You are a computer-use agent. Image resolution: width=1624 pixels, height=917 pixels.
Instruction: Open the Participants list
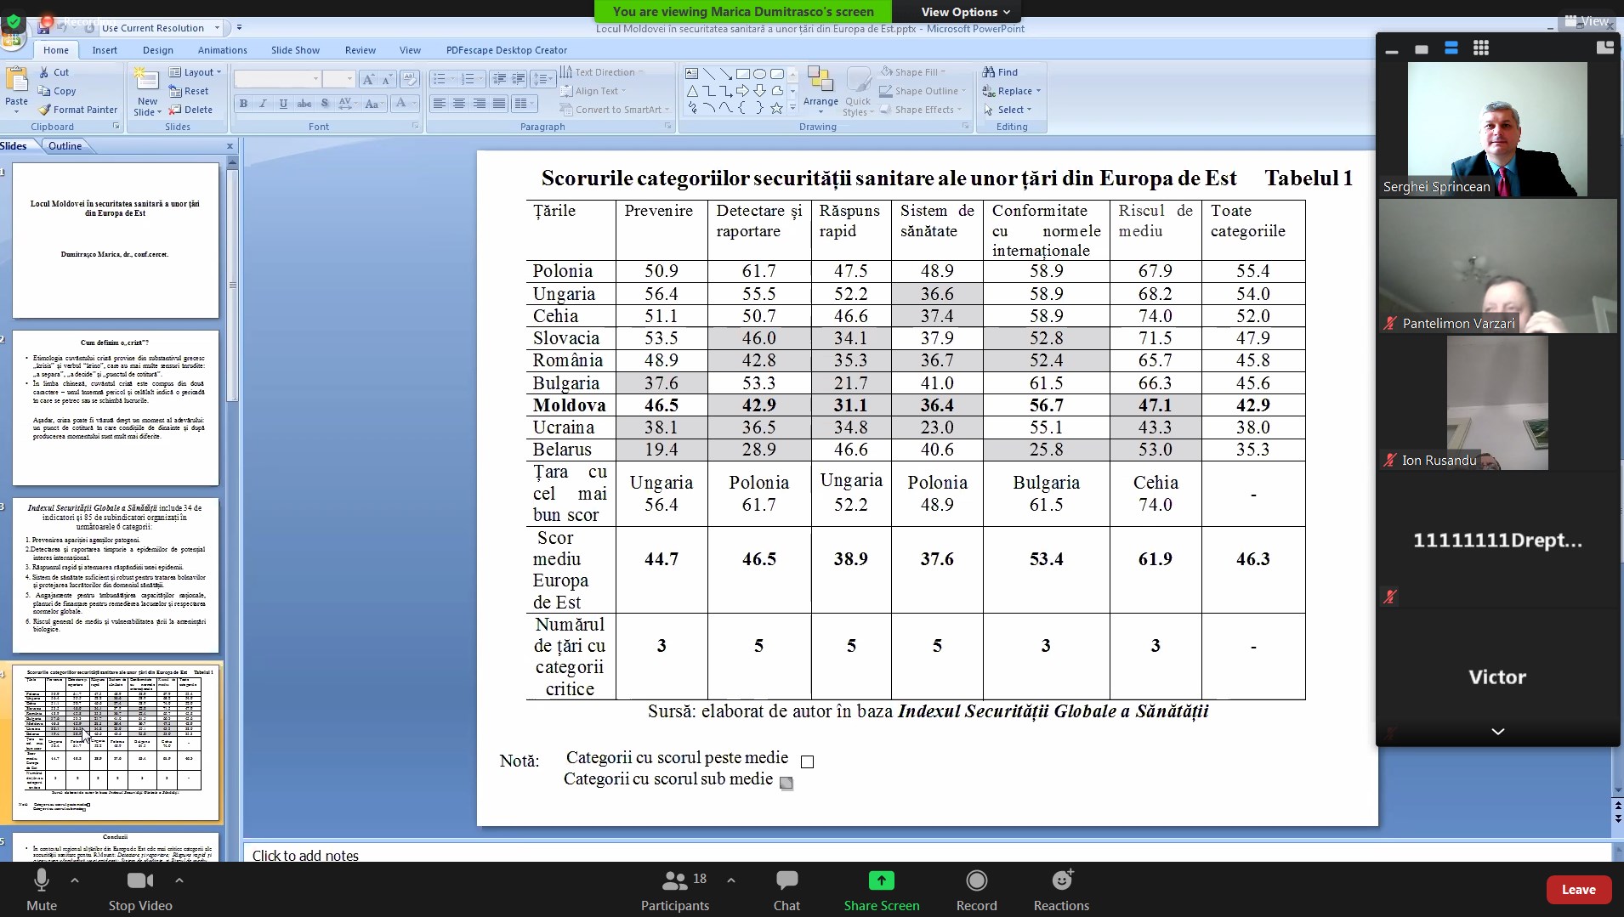675,890
